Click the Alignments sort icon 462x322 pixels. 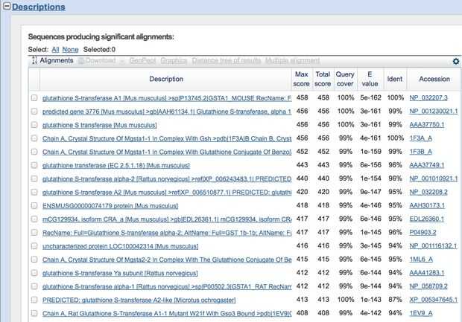point(34,60)
